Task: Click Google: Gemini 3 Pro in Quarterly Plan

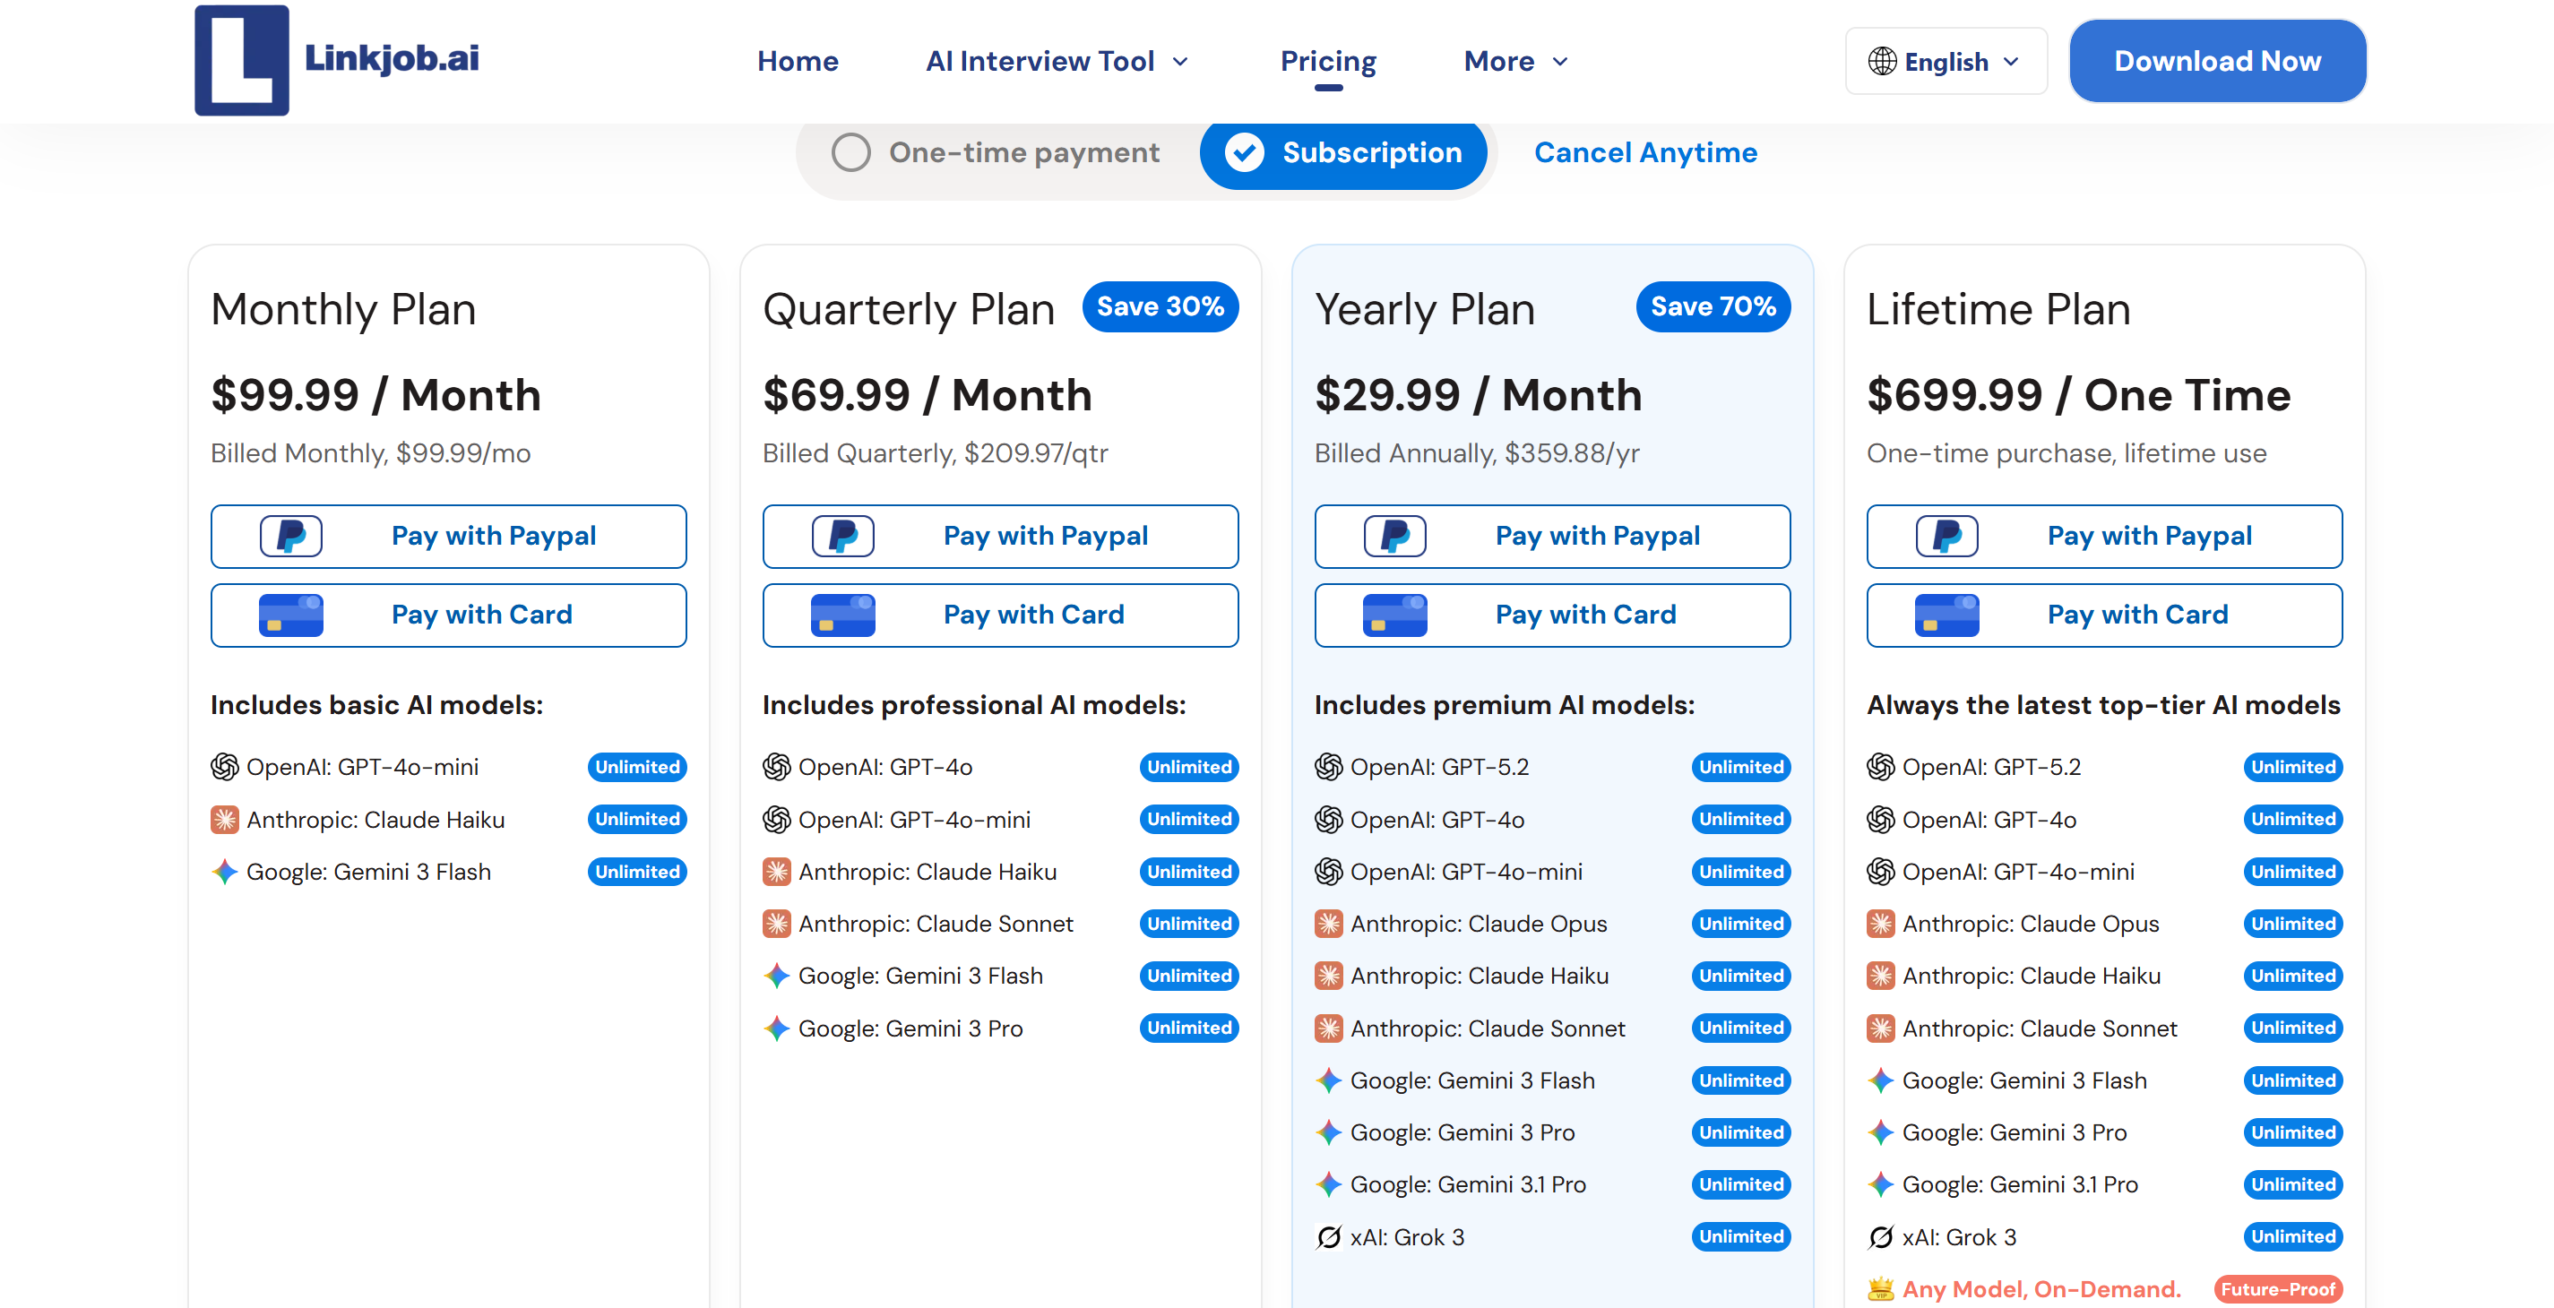Action: tap(910, 1028)
